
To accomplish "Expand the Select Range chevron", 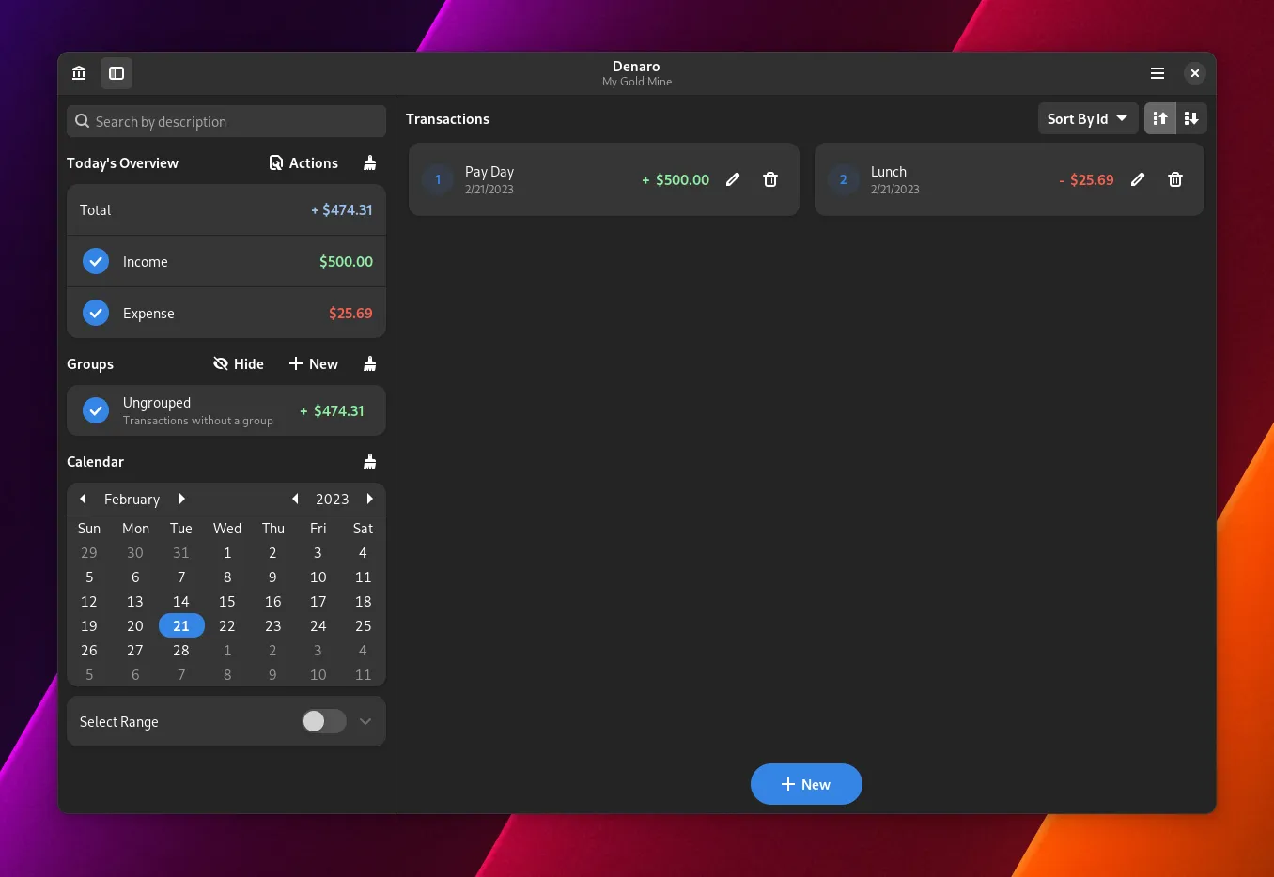I will pyautogui.click(x=365, y=721).
